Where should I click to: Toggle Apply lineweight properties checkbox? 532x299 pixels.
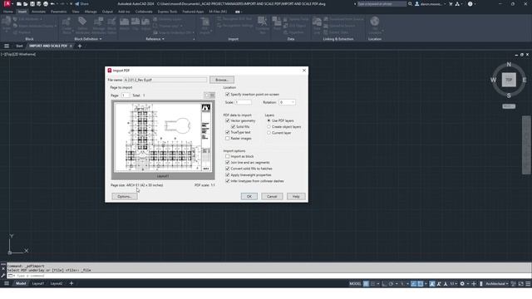[228, 175]
